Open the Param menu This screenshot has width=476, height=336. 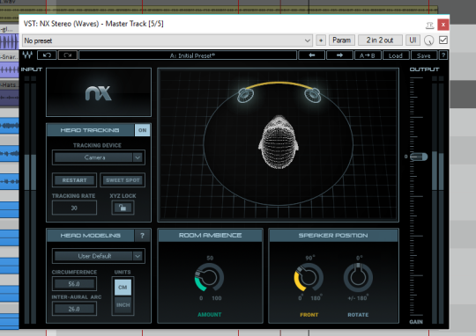(x=341, y=40)
